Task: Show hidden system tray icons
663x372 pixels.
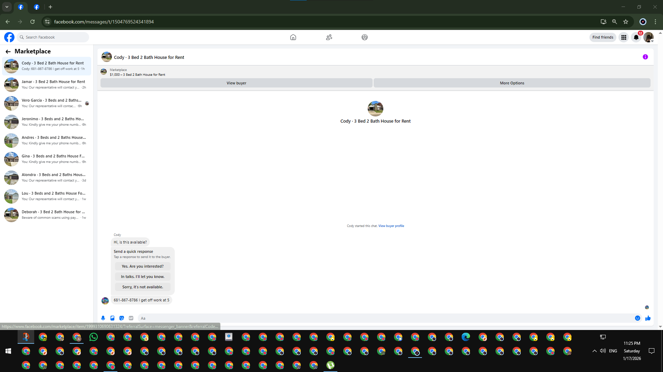Action: click(594, 351)
